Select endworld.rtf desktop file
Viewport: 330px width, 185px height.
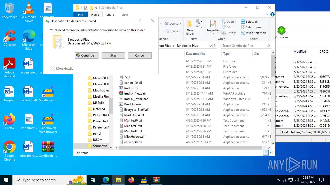[x=29, y=94]
